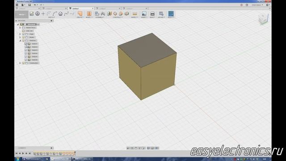286x161 pixels.
Task: Toggle visibility bulb of Origin folder
Action: (x=23, y=34)
